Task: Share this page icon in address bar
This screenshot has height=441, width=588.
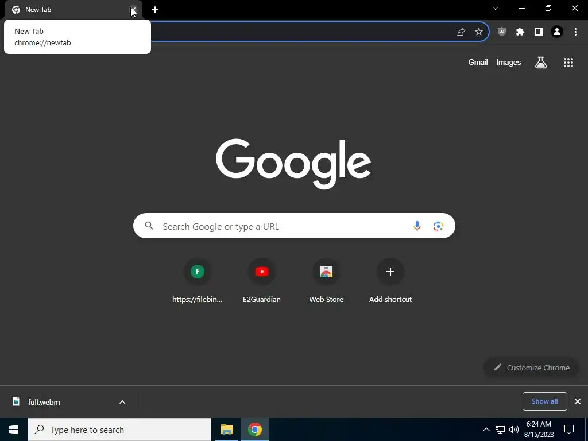Action: pyautogui.click(x=461, y=32)
